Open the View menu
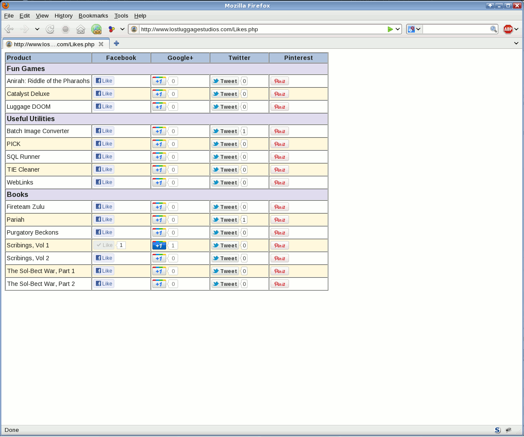Screen dimensions: 524x437 click(42, 16)
